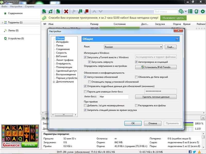This screenshot has height=154, width=206.
Task: Click 'Удалить личные данные' button
Action: click(x=156, y=97)
